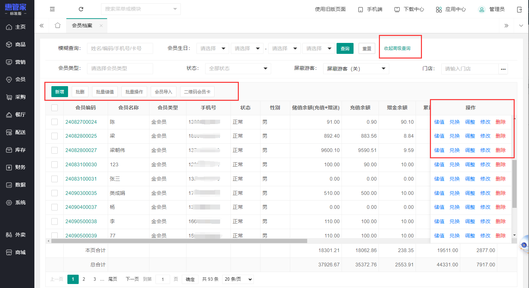Toggle the select-all header checkbox
Image resolution: width=529 pixels, height=288 pixels.
tap(55, 108)
